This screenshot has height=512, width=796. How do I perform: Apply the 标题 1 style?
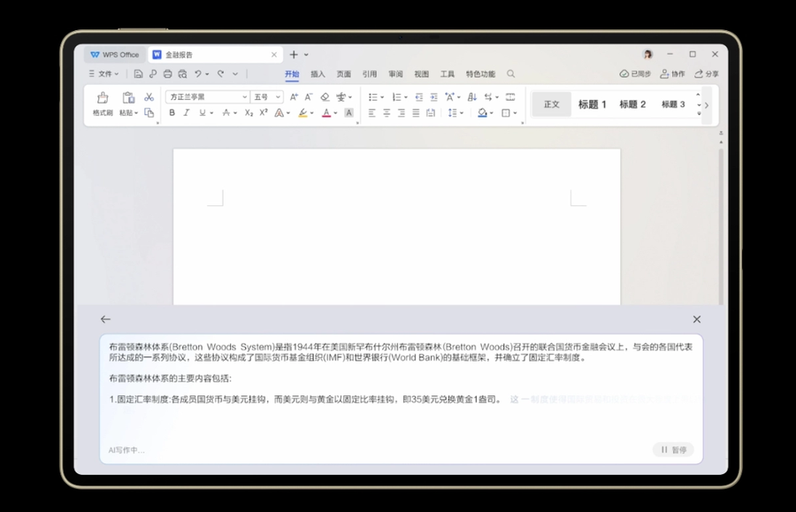point(592,104)
